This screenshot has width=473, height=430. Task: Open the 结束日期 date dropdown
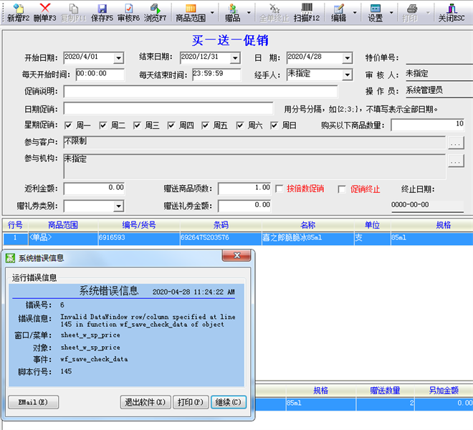(235, 58)
